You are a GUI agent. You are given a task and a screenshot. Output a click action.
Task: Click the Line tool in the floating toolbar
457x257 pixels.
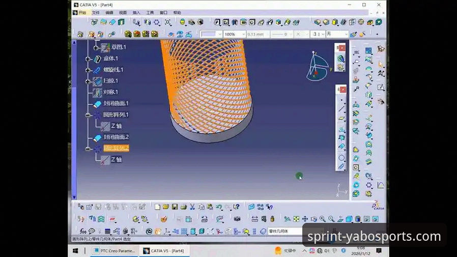point(341,109)
